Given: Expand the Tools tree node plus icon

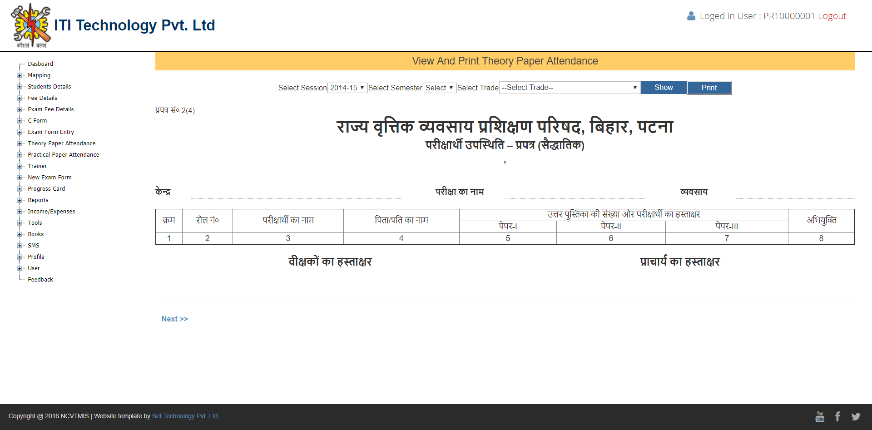Looking at the screenshot, I should tap(20, 223).
